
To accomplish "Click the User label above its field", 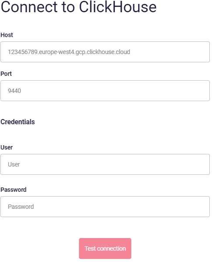I will 7,147.
